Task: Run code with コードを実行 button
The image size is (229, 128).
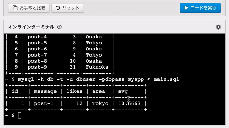Action: coord(200,8)
